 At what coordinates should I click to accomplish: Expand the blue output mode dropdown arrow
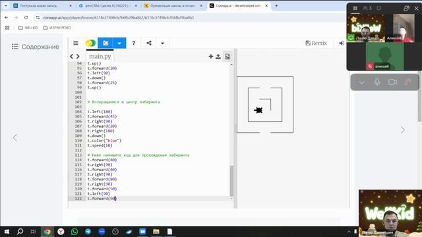coord(119,43)
